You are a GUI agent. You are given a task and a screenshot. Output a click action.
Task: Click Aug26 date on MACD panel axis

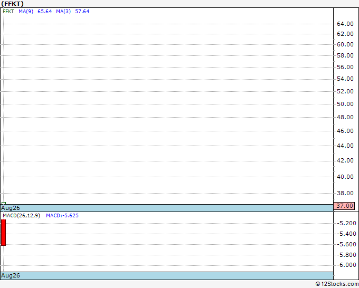click(x=11, y=275)
